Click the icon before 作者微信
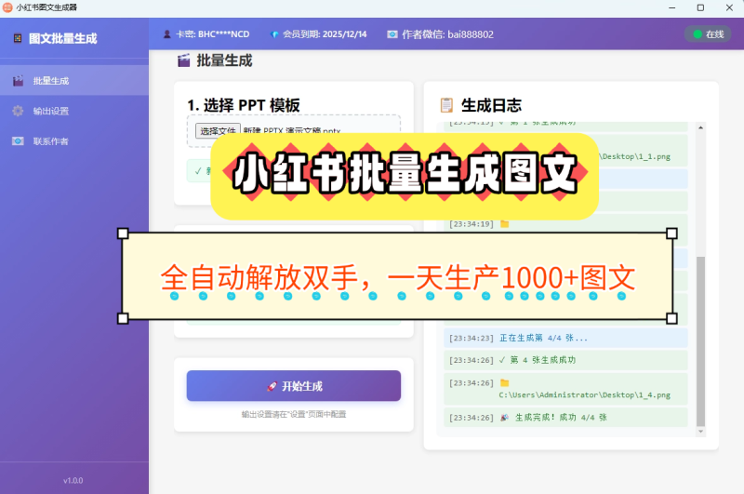 click(x=392, y=34)
